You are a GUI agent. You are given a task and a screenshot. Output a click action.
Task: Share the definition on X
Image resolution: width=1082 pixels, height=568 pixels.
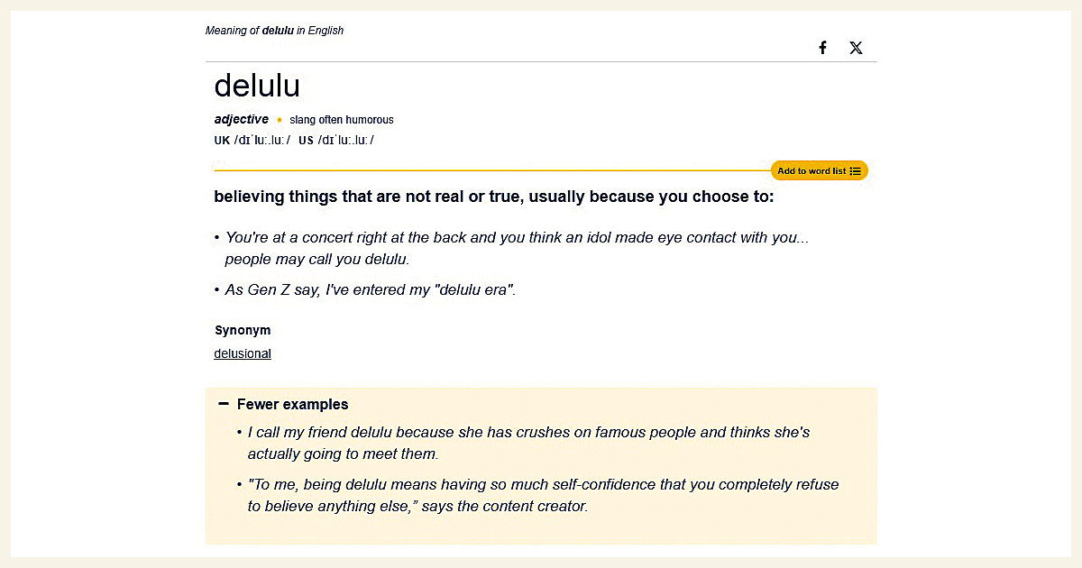(856, 48)
